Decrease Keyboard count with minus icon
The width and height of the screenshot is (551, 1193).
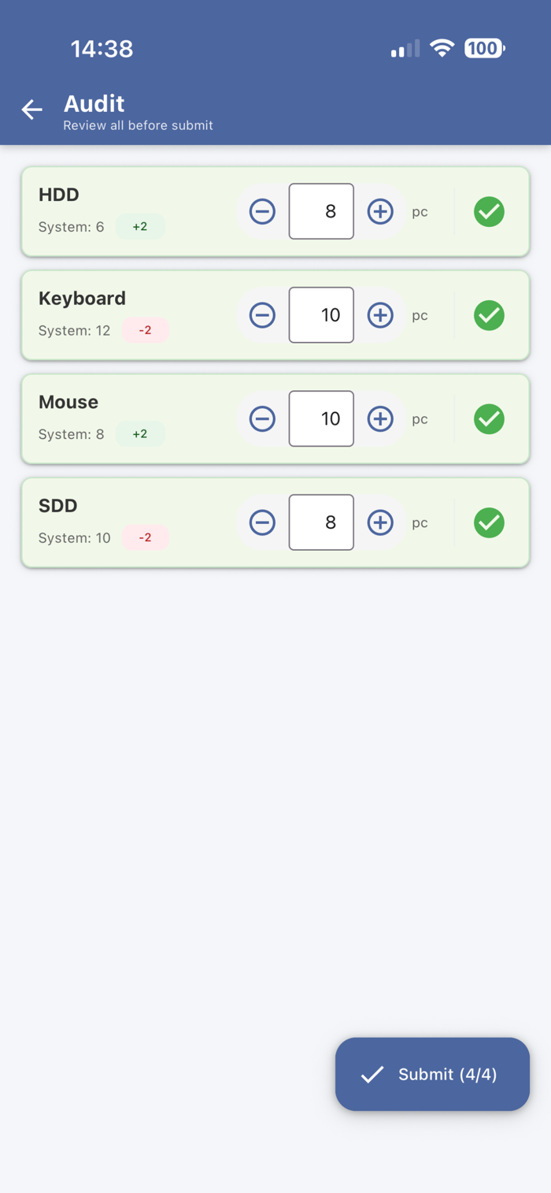(x=262, y=315)
